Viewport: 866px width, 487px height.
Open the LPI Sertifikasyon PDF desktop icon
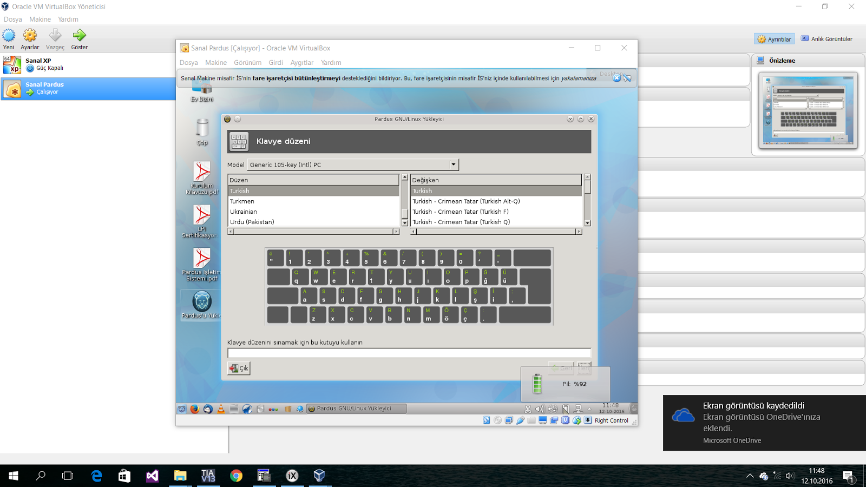(x=201, y=221)
